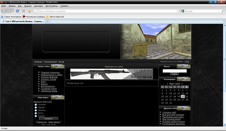Open the 'Форум' link in the site menu
Image resolution: width=226 pixels, height=131 pixels.
click(x=44, y=84)
